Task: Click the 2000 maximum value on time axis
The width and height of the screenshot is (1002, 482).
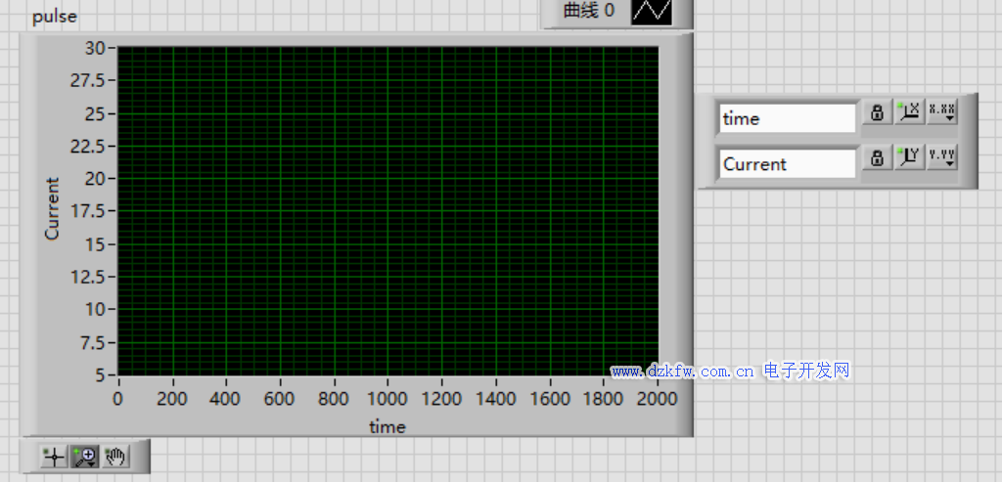Action: [x=657, y=400]
